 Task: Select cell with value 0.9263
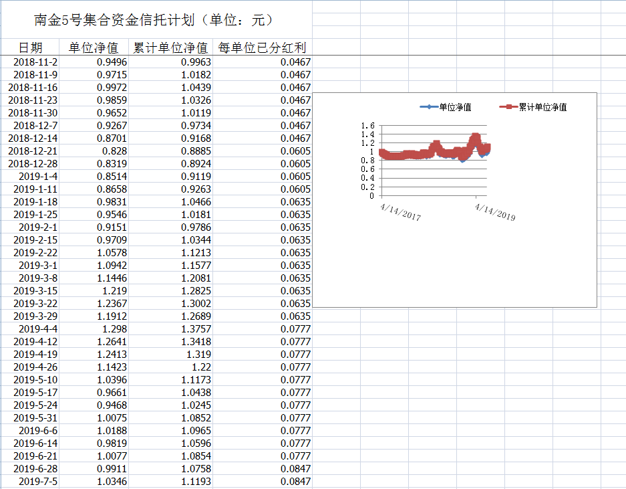point(170,189)
